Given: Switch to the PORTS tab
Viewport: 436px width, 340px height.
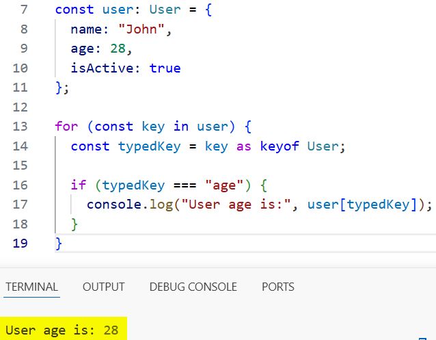Looking at the screenshot, I should (277, 287).
